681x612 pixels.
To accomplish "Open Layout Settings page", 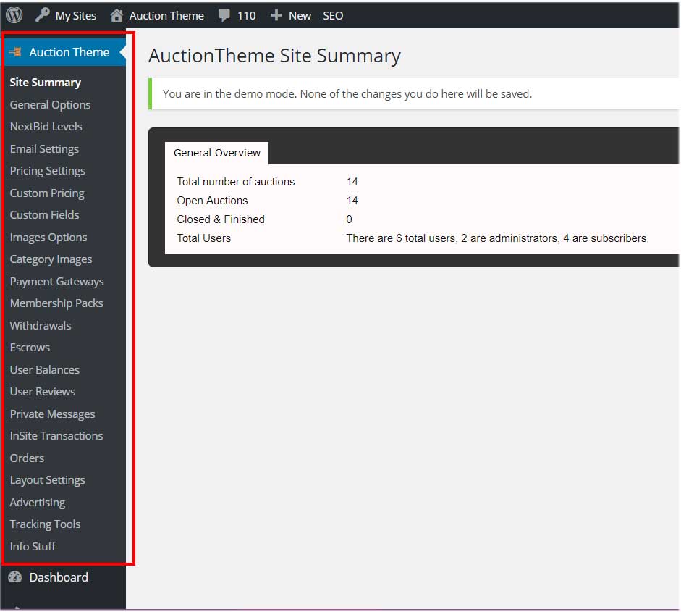I will (x=47, y=480).
